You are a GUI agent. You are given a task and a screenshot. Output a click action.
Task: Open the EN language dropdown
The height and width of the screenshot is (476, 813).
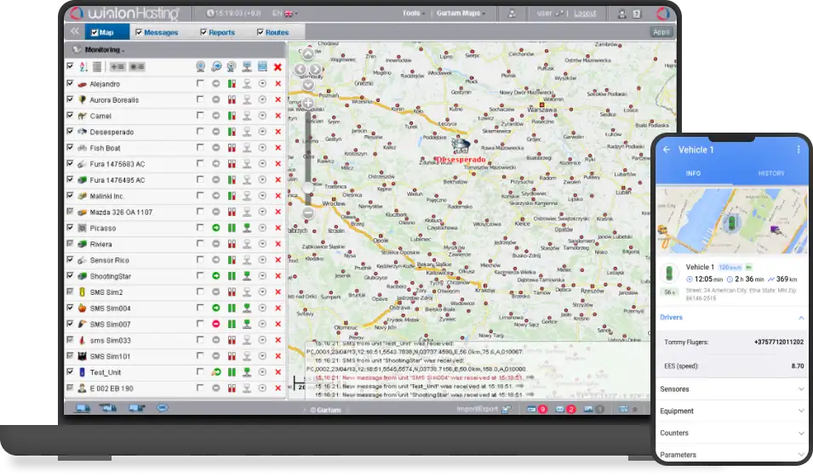coord(284,14)
